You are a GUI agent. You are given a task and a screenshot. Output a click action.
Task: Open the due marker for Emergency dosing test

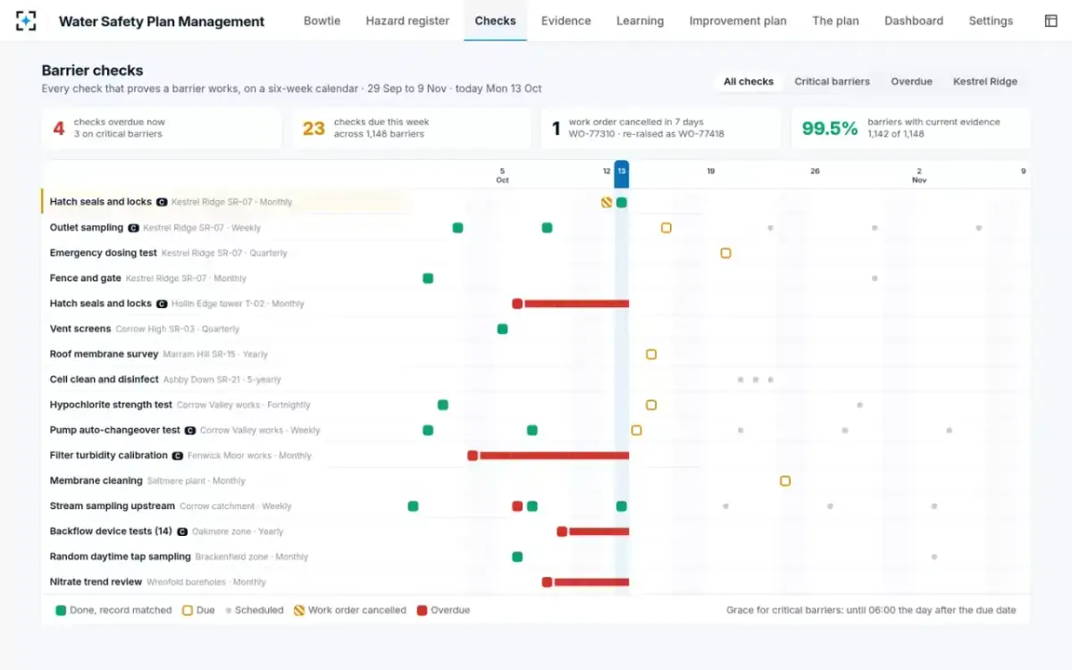pyautogui.click(x=725, y=253)
